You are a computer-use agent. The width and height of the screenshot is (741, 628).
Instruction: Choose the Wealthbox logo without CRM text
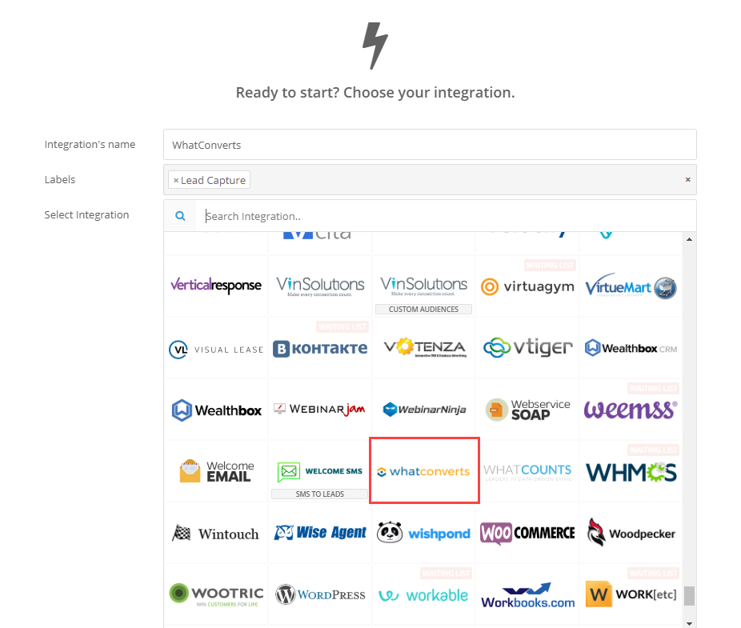click(216, 410)
